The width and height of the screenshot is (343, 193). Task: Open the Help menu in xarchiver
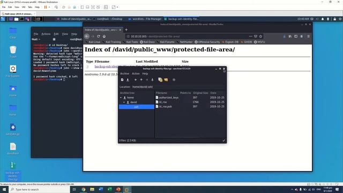145,74
